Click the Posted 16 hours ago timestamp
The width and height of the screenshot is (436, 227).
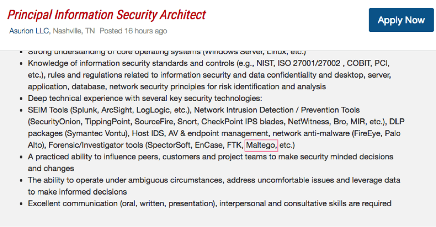pos(133,31)
